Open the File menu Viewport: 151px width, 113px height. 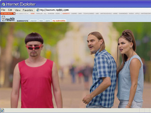tap(3, 10)
